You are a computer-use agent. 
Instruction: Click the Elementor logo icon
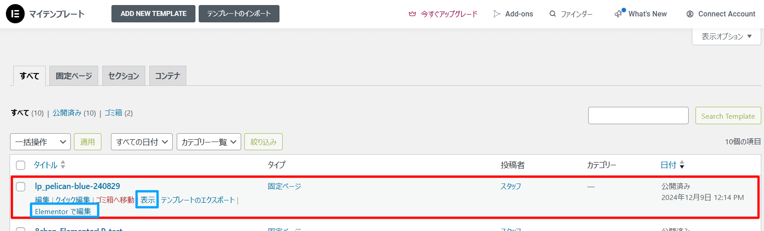[15, 14]
